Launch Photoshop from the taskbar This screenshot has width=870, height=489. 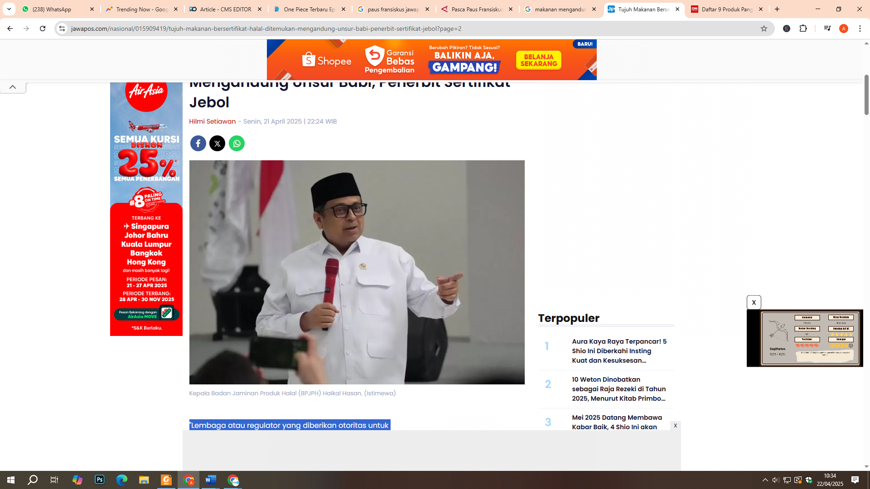coord(99,480)
